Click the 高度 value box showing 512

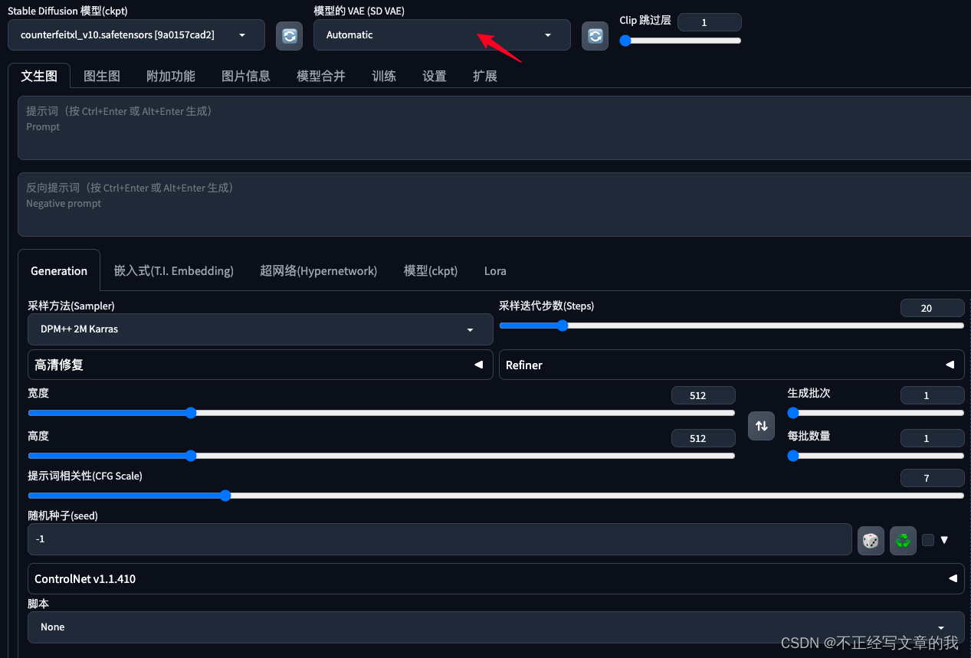pos(703,438)
